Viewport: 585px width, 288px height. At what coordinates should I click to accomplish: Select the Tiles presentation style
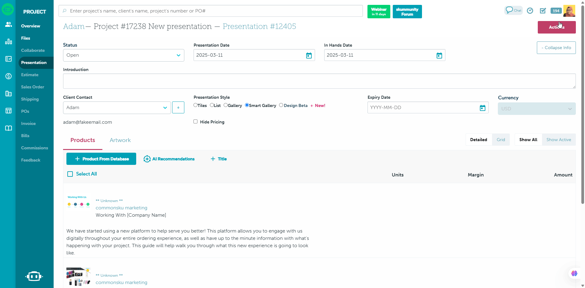pos(195,105)
